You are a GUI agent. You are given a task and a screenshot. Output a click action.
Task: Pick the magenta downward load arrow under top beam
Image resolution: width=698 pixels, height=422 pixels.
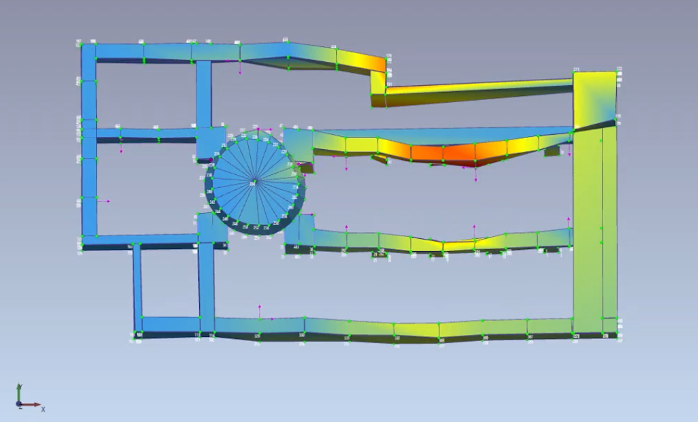click(240, 67)
